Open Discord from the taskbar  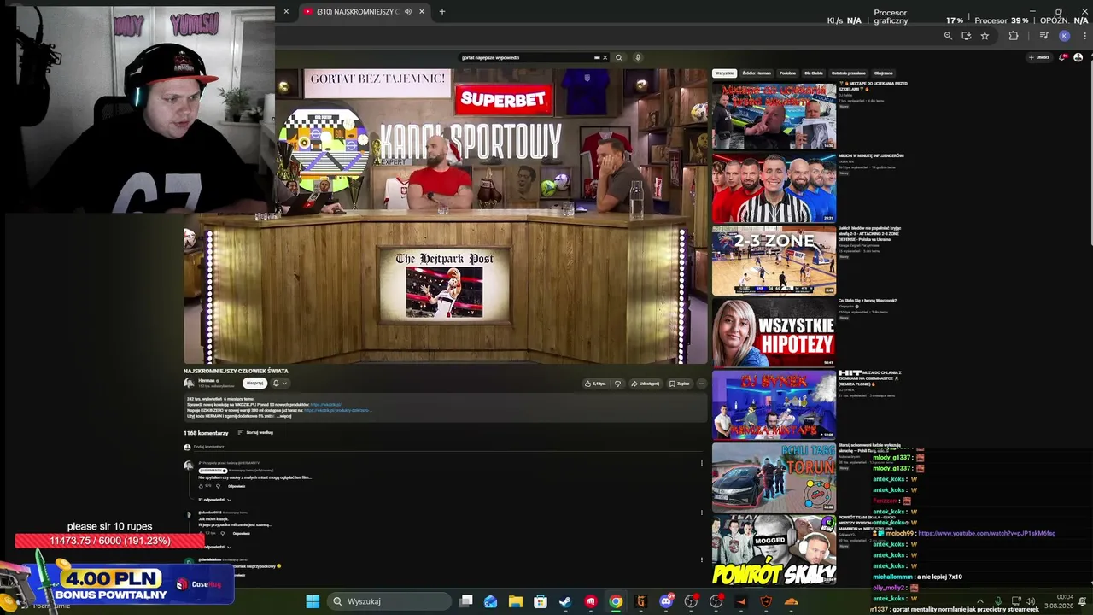tap(666, 601)
